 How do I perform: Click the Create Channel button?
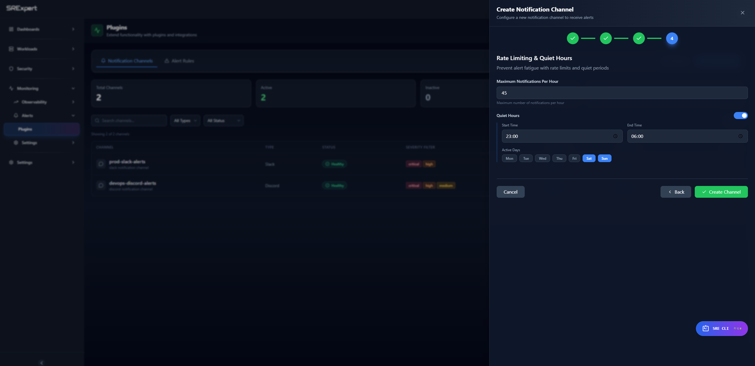tap(721, 192)
